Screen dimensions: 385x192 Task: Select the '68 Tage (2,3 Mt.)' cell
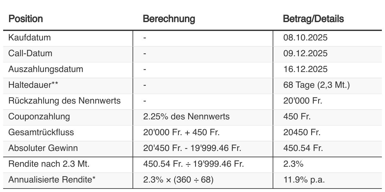point(317,85)
